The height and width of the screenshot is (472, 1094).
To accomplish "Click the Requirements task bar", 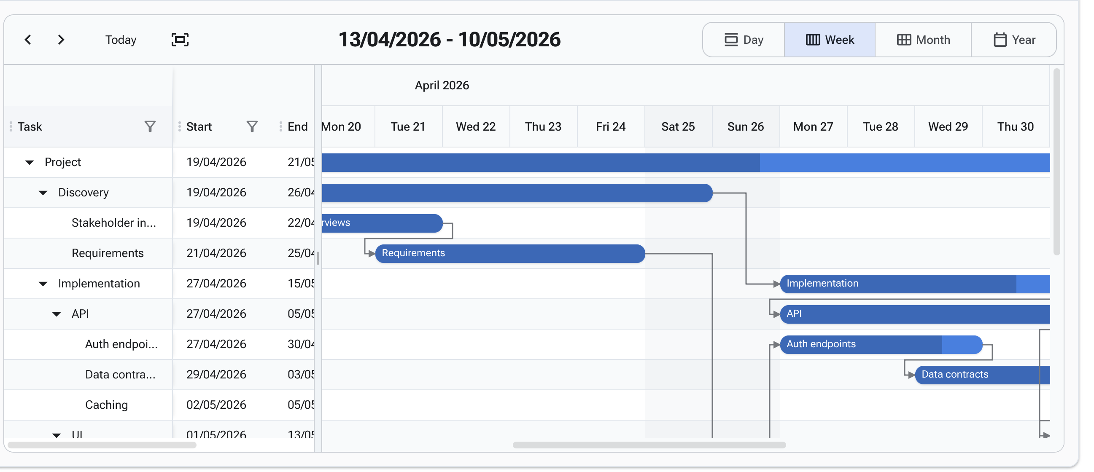I will [509, 253].
